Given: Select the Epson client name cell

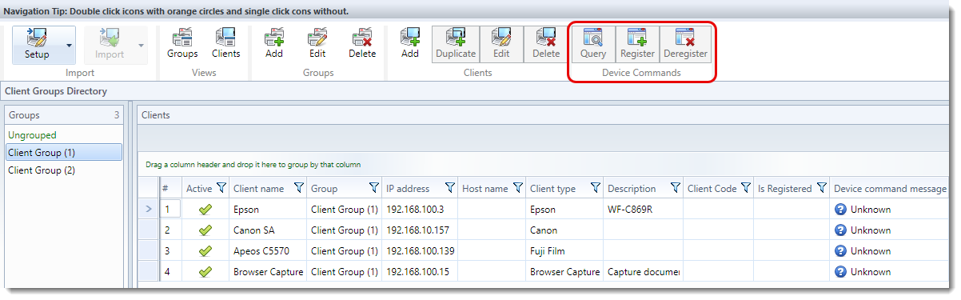Looking at the screenshot, I should pyautogui.click(x=269, y=210).
